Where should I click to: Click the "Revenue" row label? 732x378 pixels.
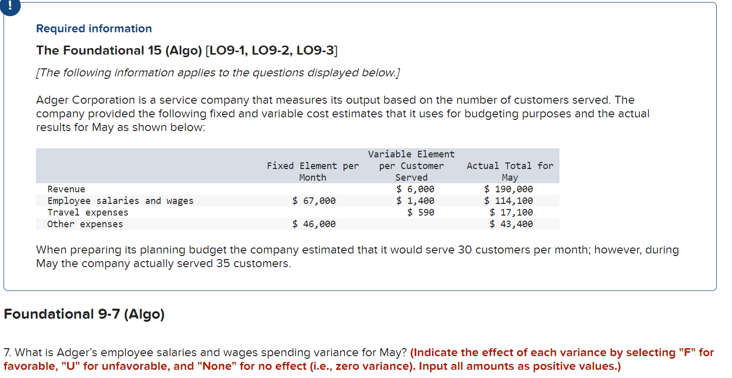tap(66, 189)
